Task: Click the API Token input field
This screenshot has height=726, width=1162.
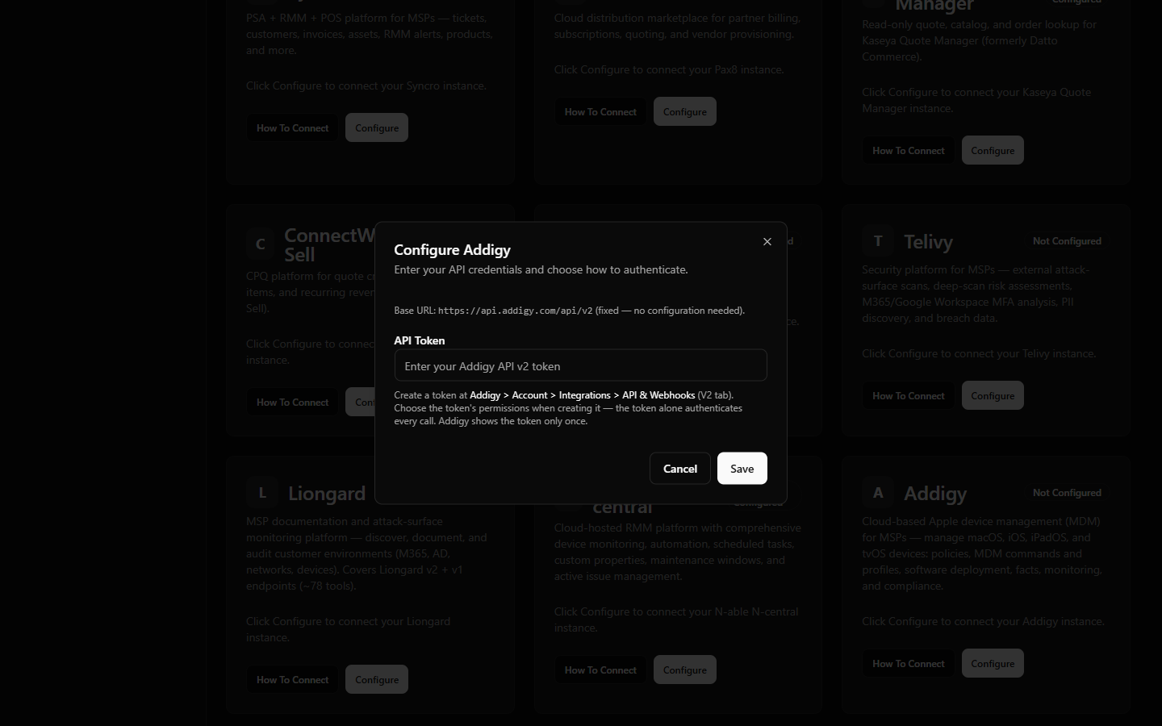Action: (580, 365)
